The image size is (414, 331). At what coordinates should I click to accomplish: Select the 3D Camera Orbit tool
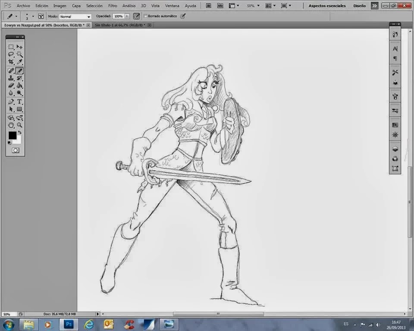(19, 118)
